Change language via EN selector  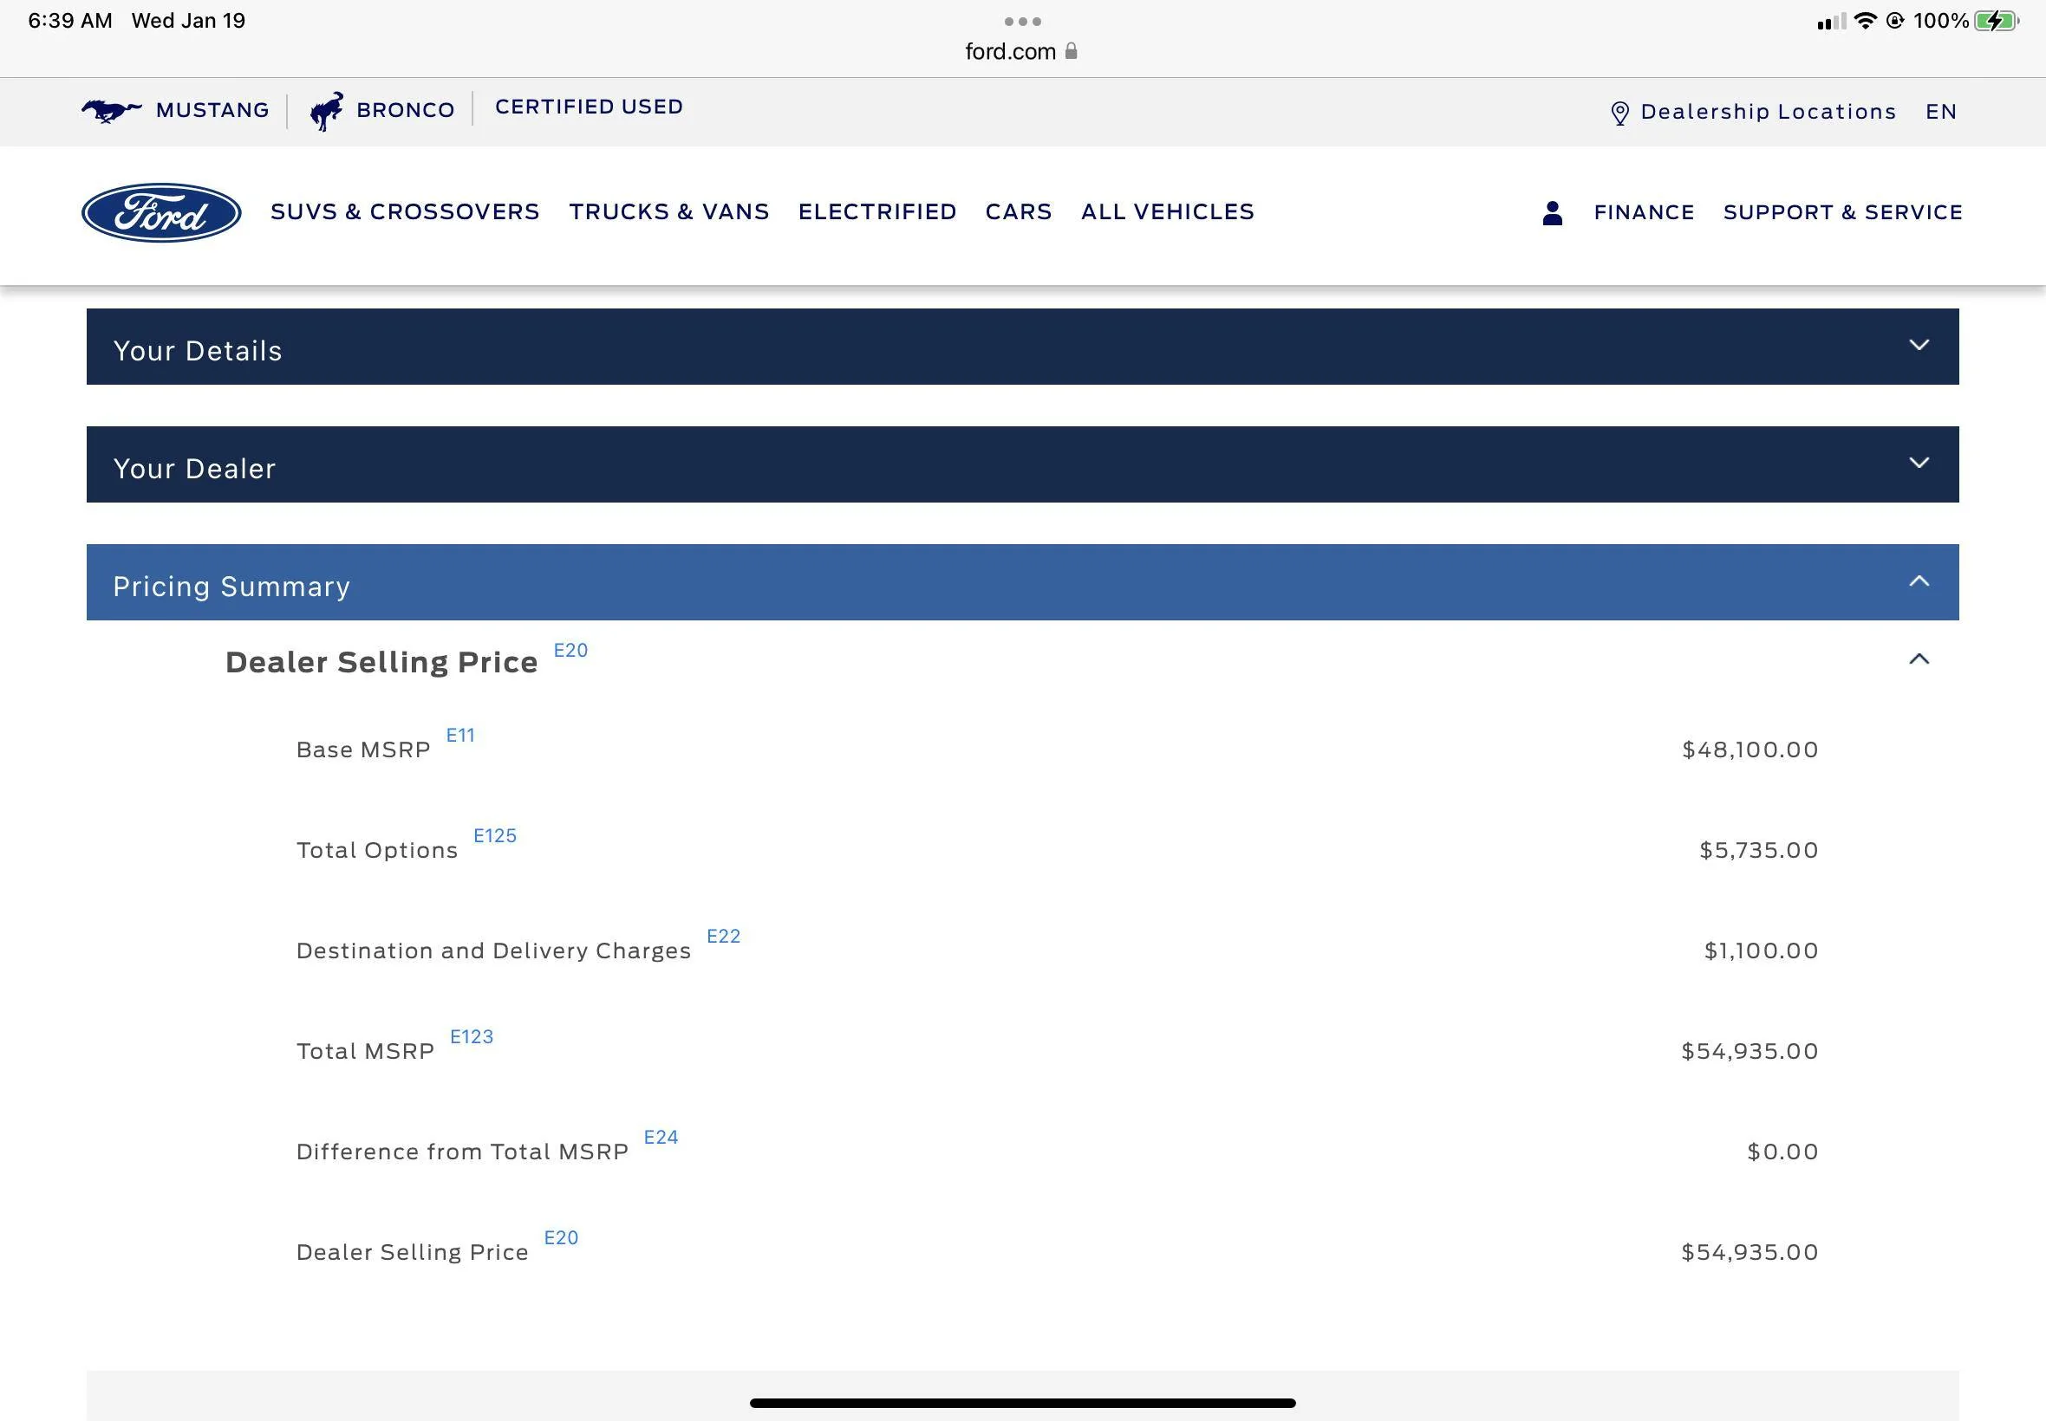pyautogui.click(x=1941, y=112)
